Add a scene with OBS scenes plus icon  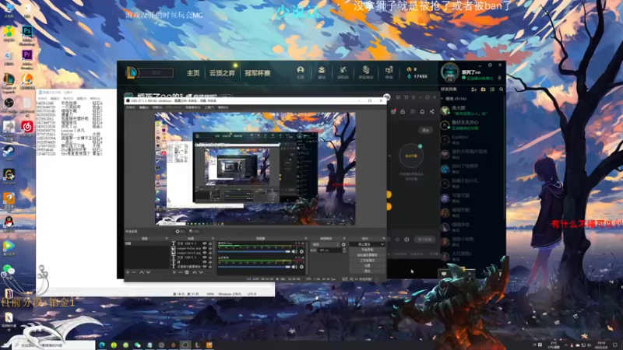point(127,273)
